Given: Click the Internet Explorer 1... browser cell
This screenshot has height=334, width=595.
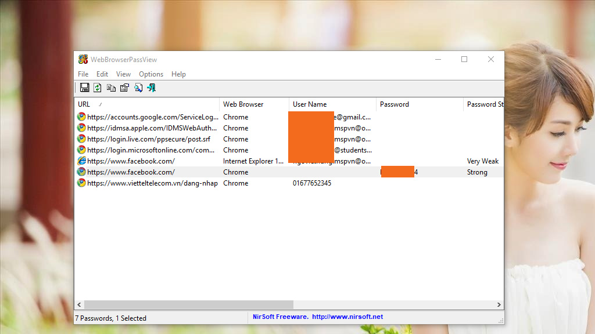Looking at the screenshot, I should pyautogui.click(x=253, y=161).
